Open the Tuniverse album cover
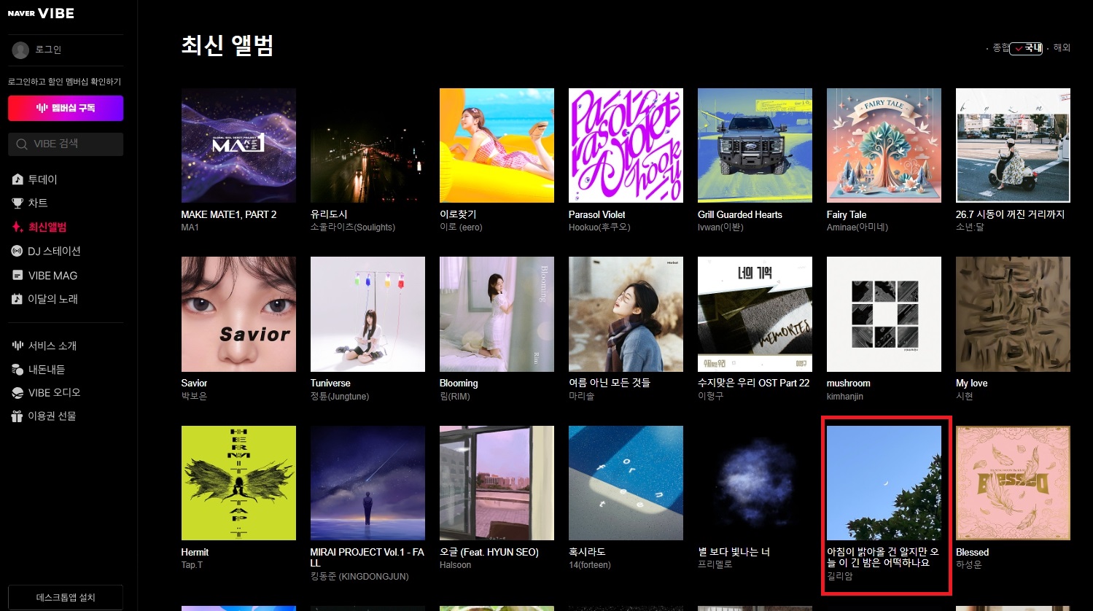Viewport: 1093px width, 611px height. pyautogui.click(x=367, y=314)
